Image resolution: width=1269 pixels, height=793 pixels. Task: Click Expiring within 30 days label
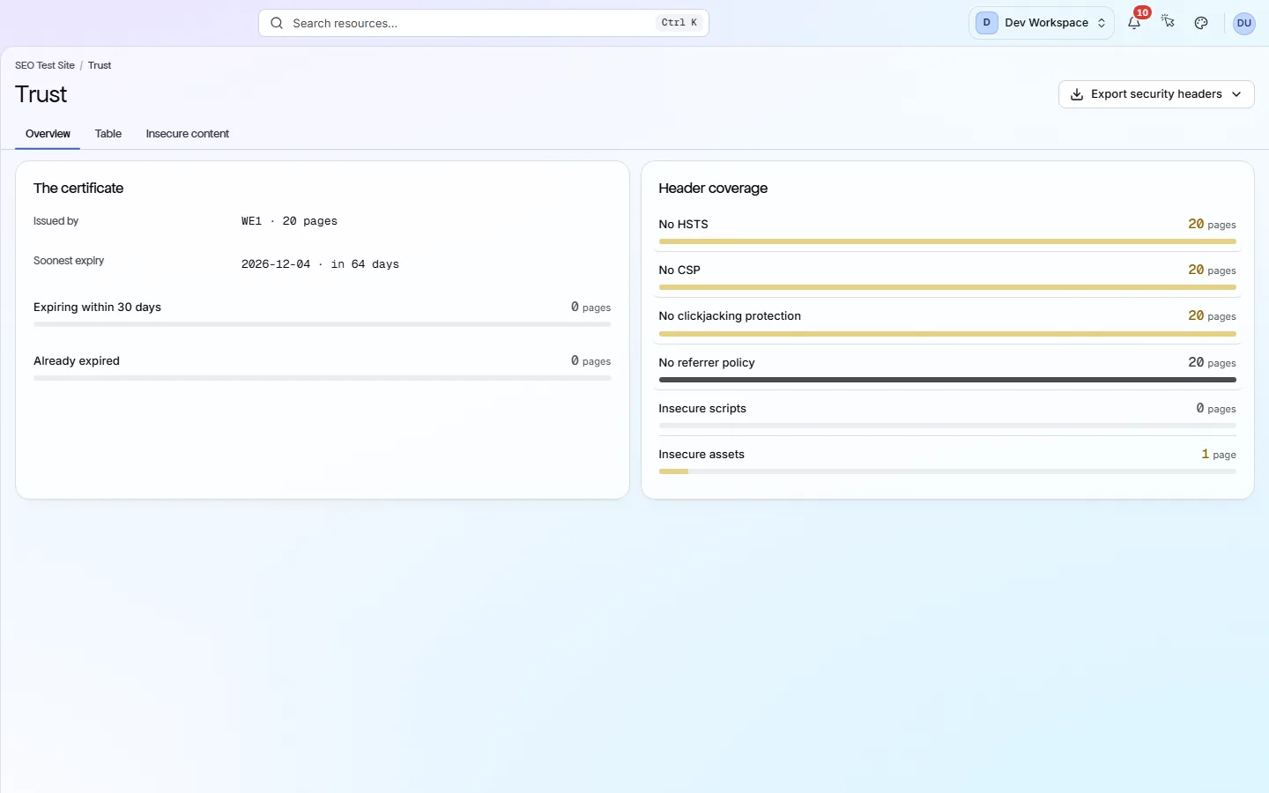(97, 308)
